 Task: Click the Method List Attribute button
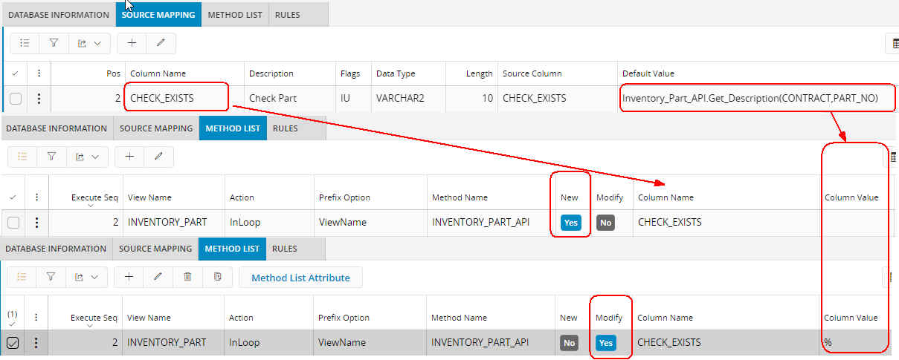coord(300,278)
